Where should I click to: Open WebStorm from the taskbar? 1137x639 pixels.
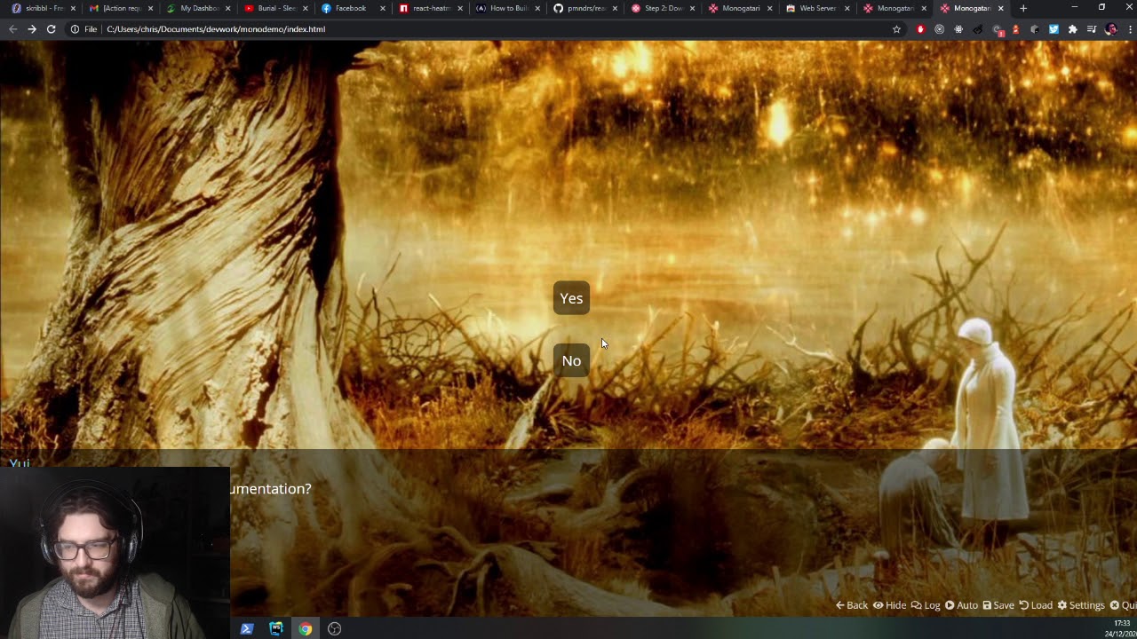tap(276, 628)
